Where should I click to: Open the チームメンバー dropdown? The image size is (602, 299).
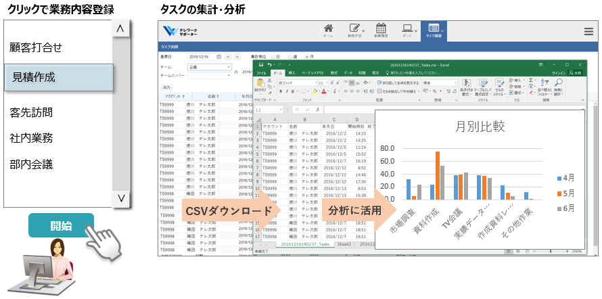point(229,76)
